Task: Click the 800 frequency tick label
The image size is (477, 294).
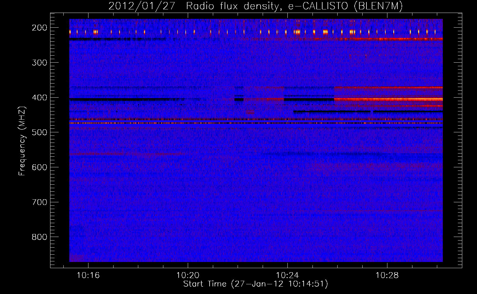Action: click(39, 237)
